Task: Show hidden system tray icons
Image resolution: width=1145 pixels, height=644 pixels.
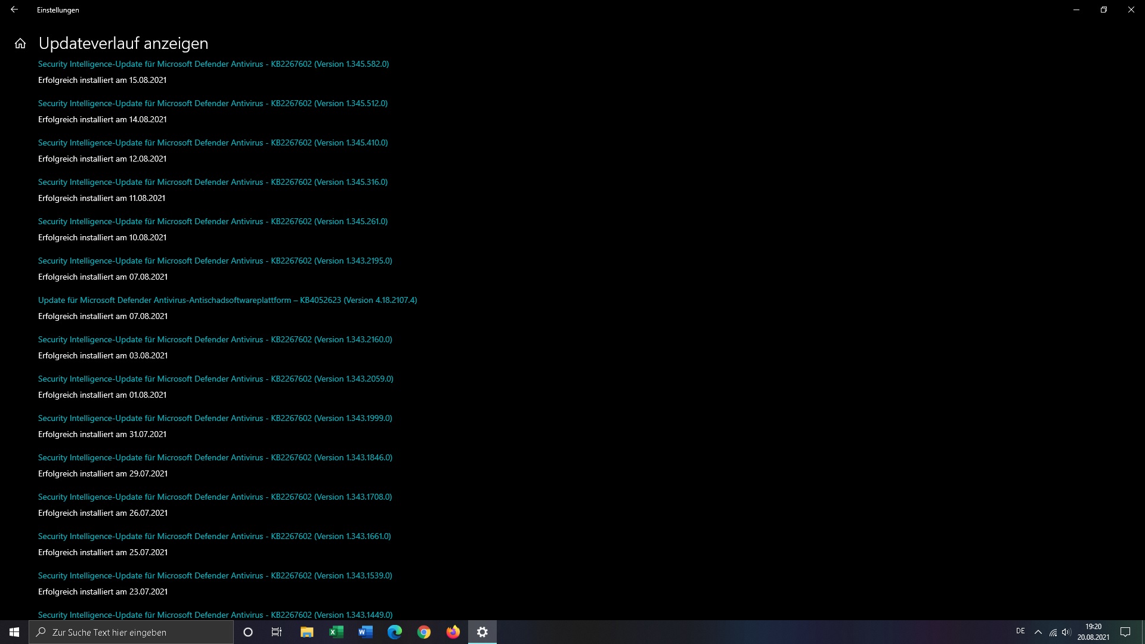Action: [x=1038, y=632]
